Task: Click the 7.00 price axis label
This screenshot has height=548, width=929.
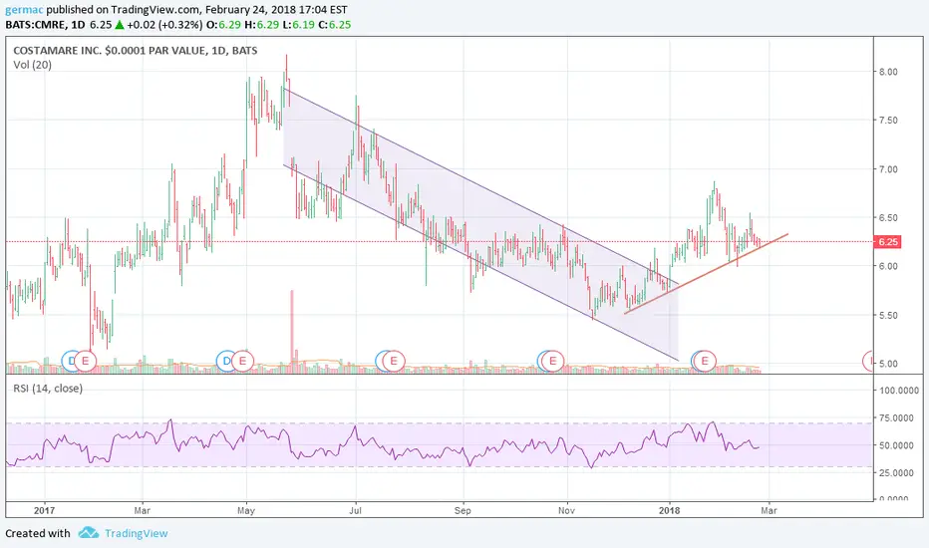Action: click(x=887, y=169)
